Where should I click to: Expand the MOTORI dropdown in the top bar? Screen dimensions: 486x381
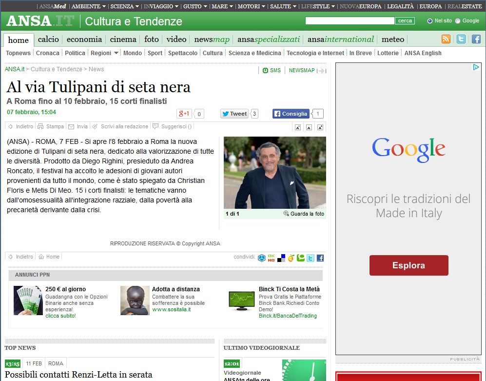point(263,6)
